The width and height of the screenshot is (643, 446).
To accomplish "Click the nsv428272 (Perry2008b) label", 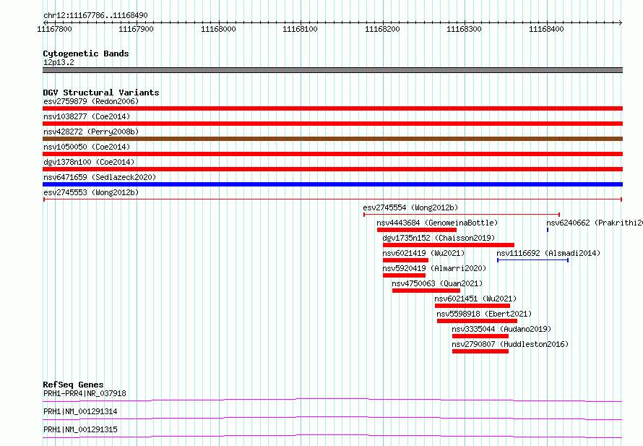I will coord(91,132).
